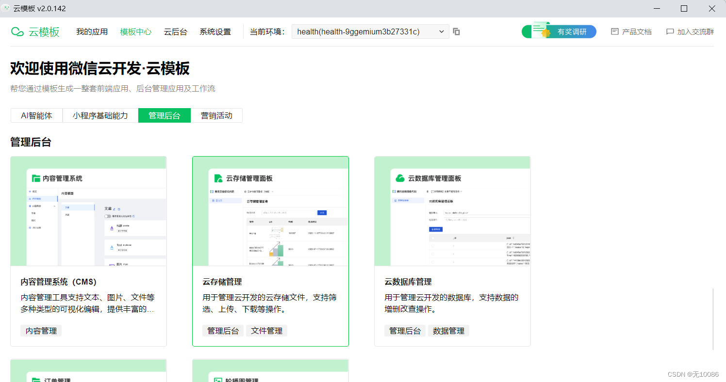The image size is (726, 382).
Task: Click the 加入交流群 chat bubble icon
Action: coord(670,32)
